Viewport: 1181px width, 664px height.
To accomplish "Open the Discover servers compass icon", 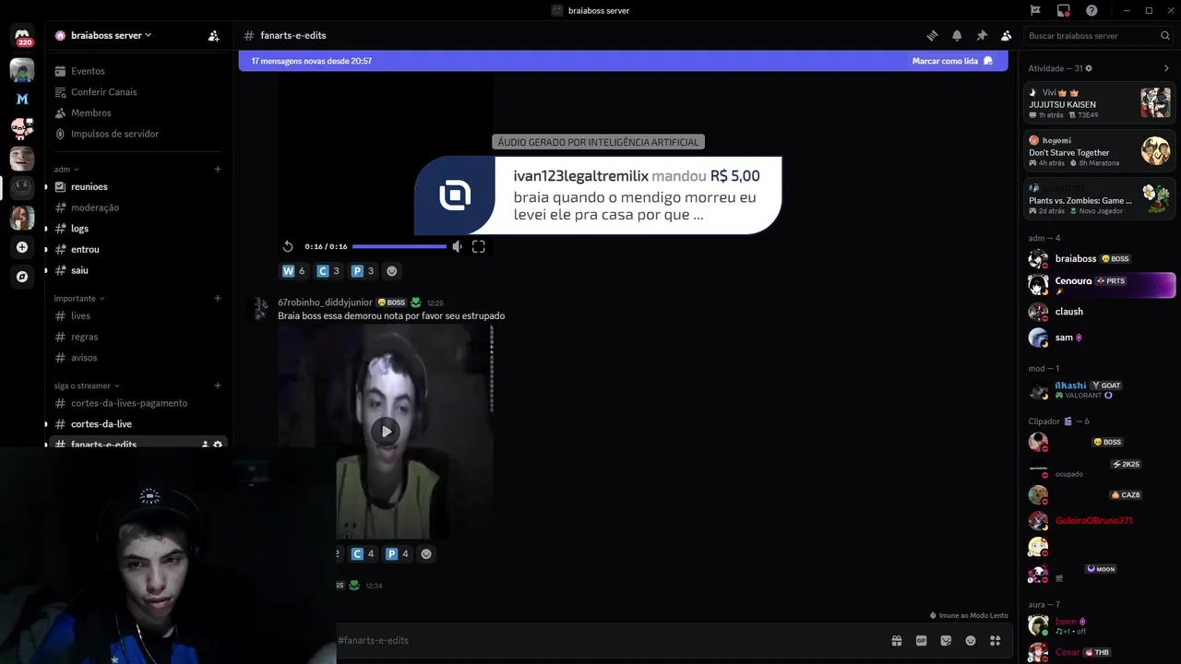I will (x=22, y=277).
